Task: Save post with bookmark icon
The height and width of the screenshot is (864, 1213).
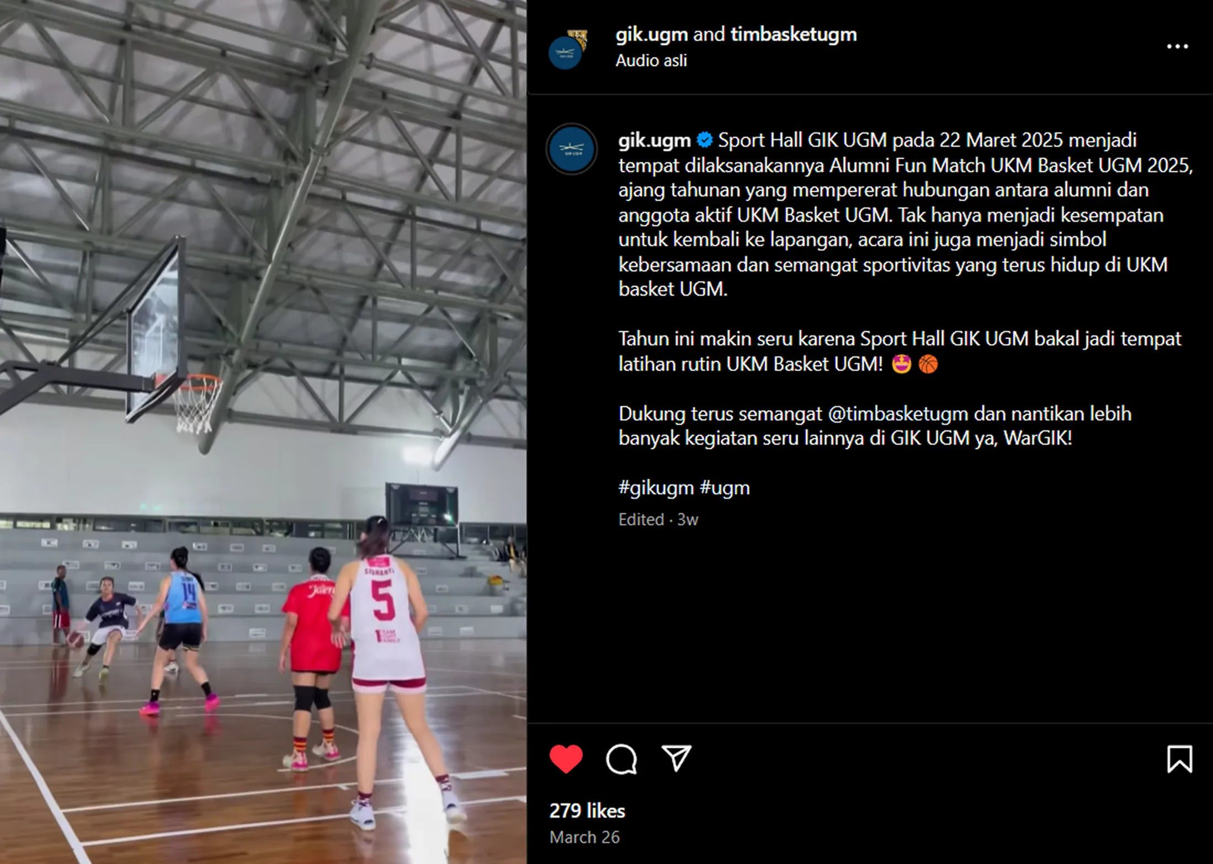Action: (1179, 759)
